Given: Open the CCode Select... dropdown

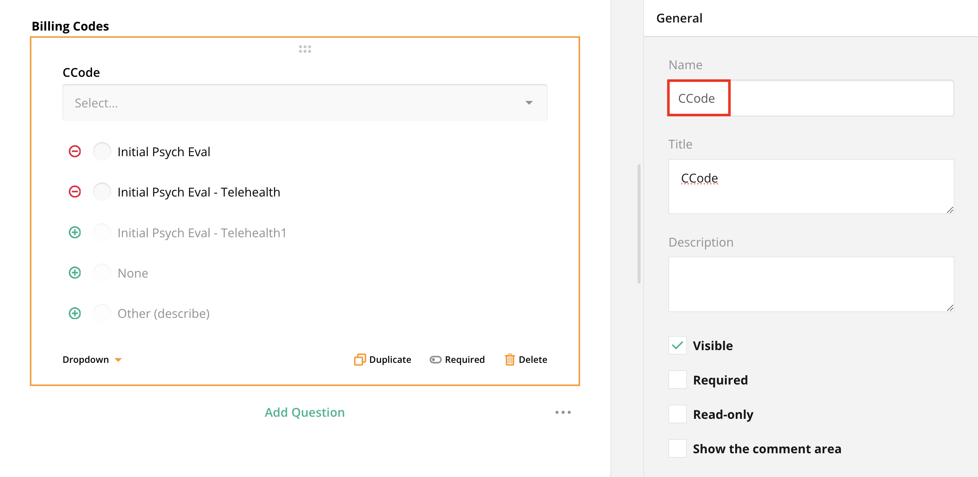Looking at the screenshot, I should click(305, 103).
